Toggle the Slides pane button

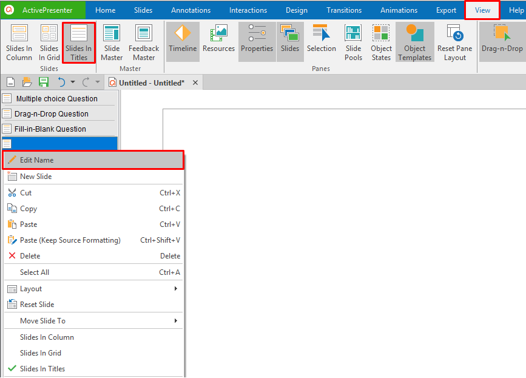click(x=290, y=42)
